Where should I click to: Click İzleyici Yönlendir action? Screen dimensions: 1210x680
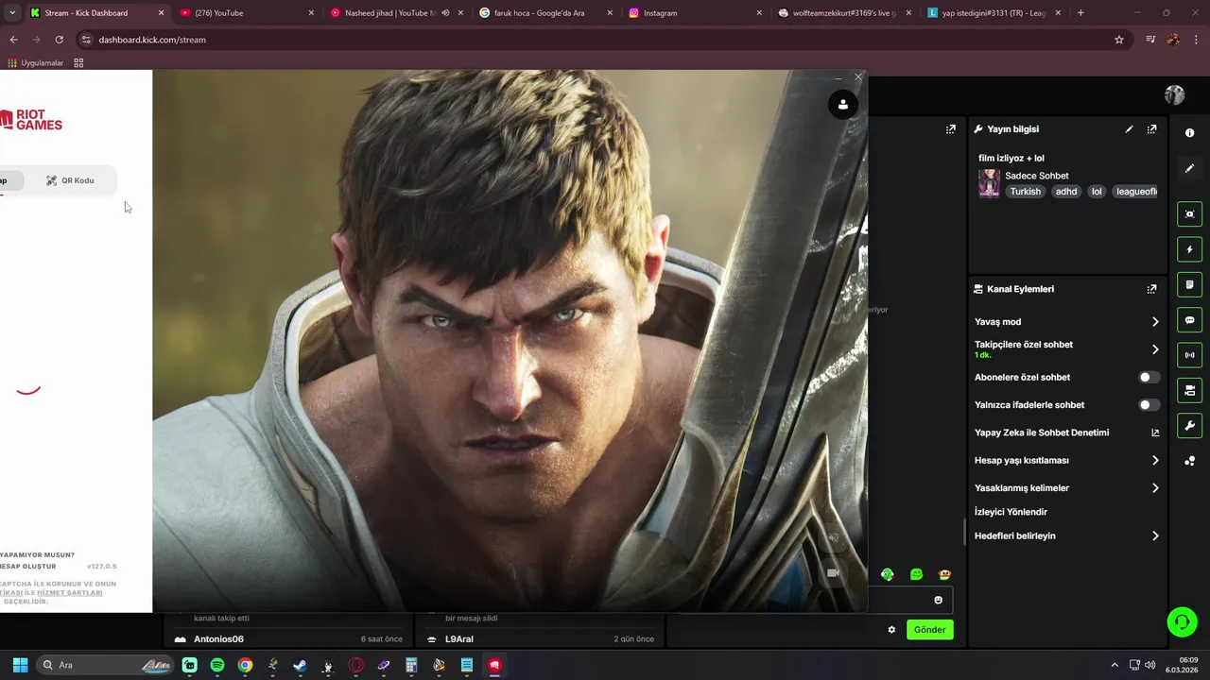1011,512
